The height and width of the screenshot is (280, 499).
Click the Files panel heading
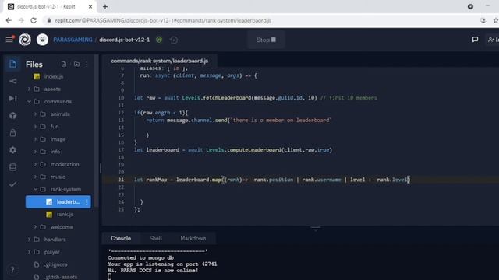[x=34, y=65]
